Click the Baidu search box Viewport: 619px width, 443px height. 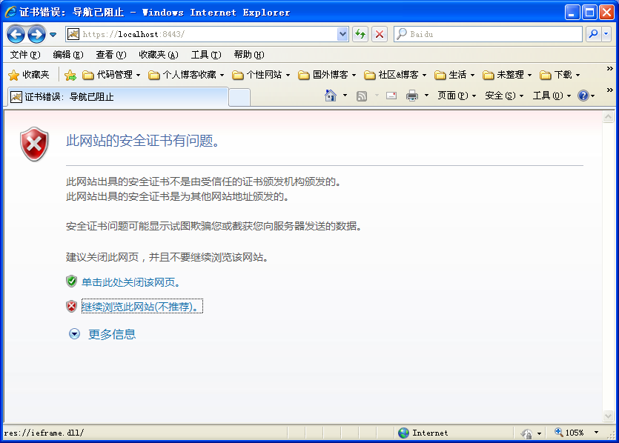tap(488, 34)
